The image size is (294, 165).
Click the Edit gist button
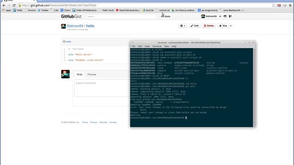tap(195, 26)
